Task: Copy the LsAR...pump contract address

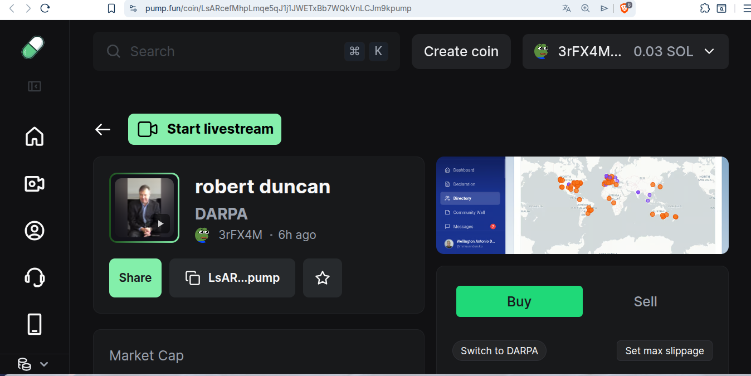Action: click(x=232, y=278)
